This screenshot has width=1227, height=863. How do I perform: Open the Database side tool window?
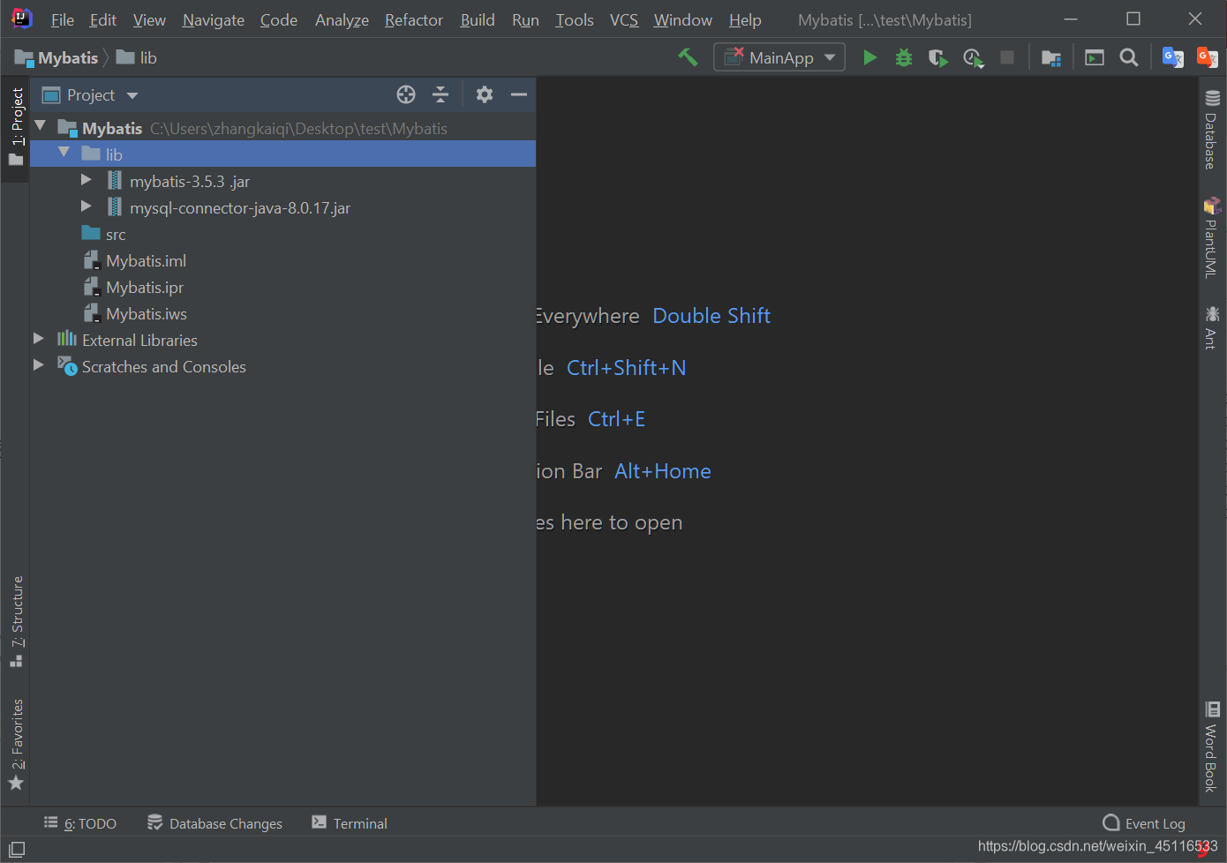coord(1212,130)
